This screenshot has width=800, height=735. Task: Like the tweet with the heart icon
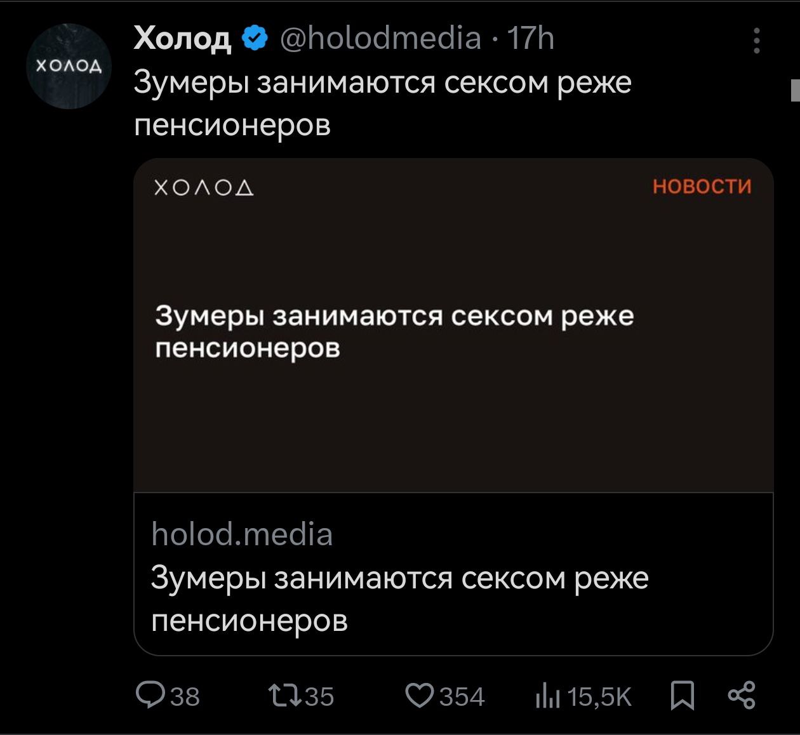point(419,696)
